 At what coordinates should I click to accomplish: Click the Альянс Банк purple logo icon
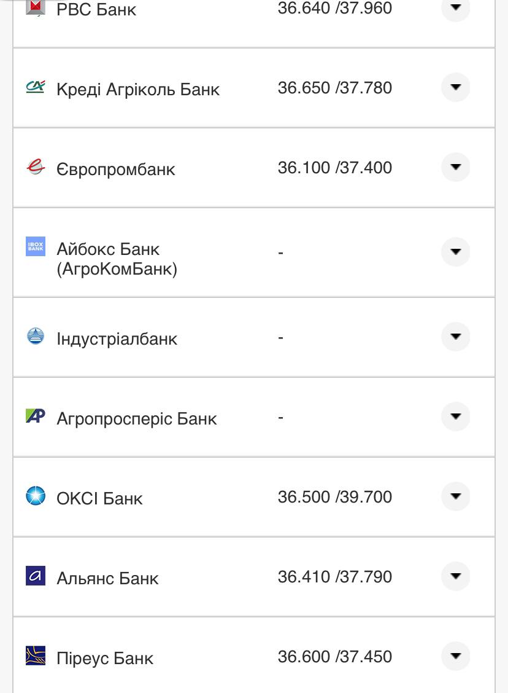click(36, 576)
